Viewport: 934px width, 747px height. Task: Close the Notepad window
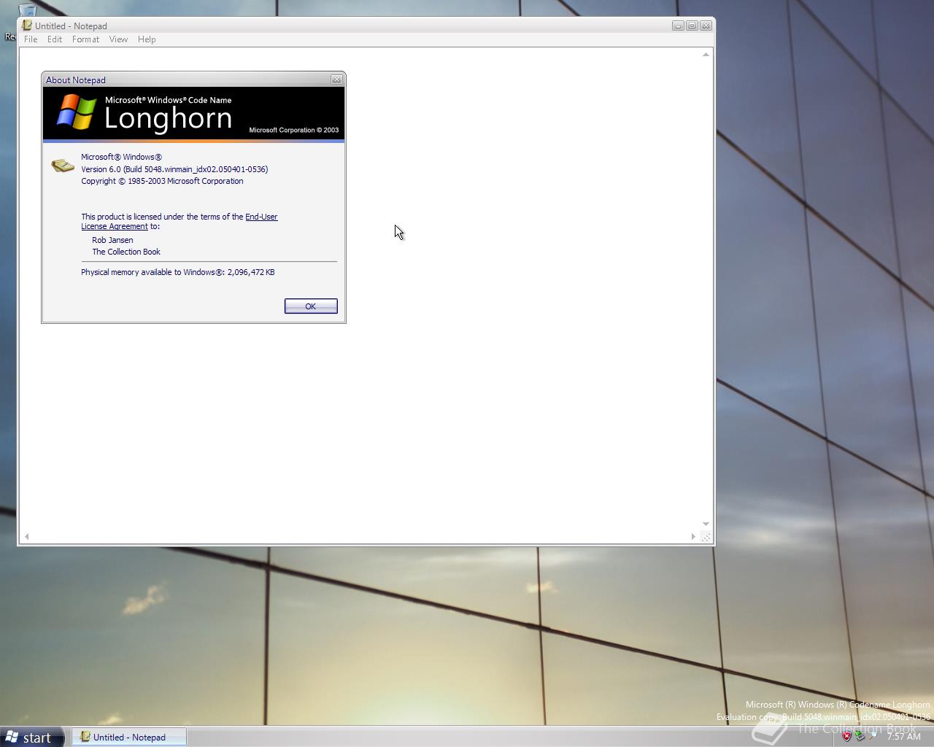[x=706, y=26]
